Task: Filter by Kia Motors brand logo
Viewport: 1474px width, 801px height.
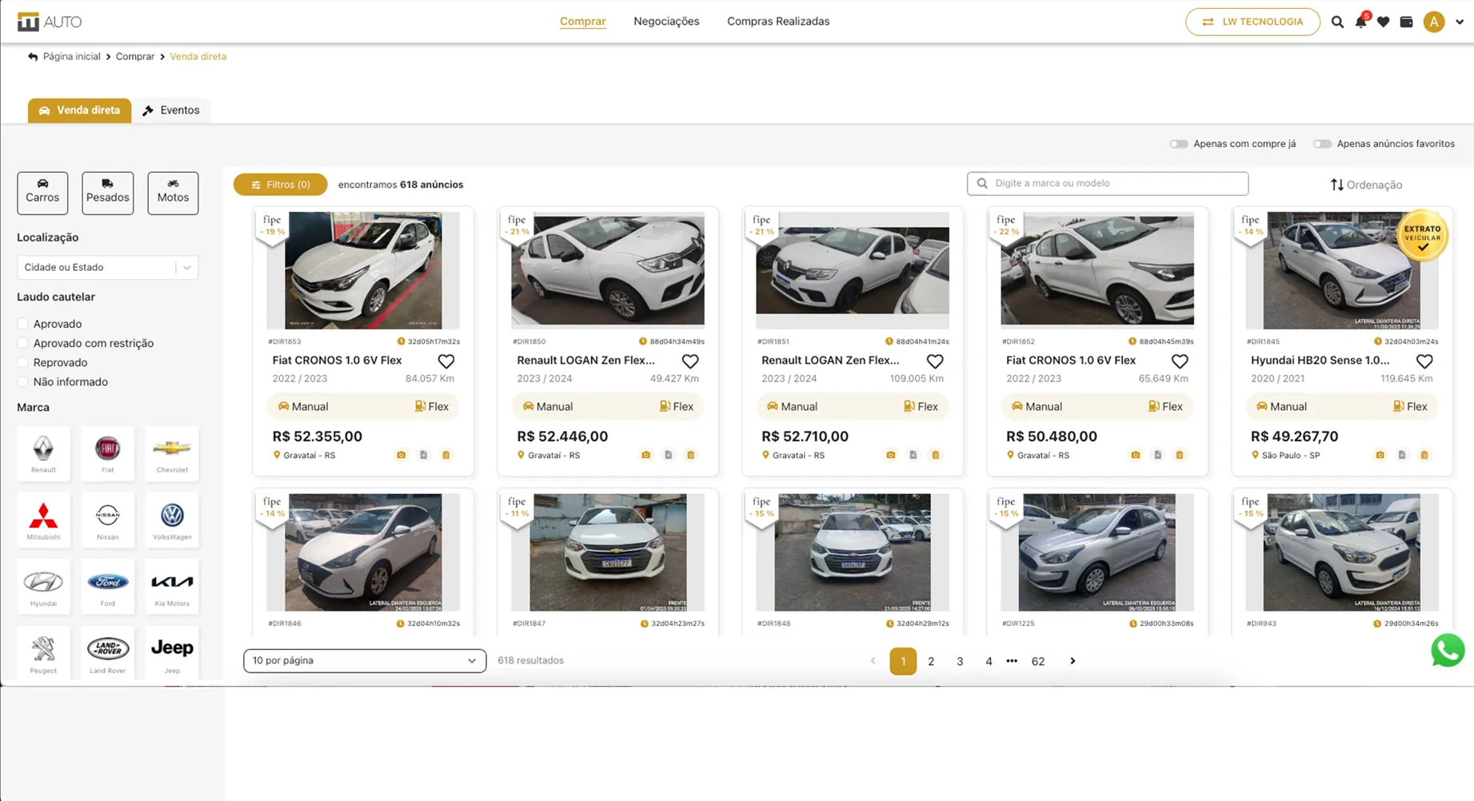Action: click(172, 587)
